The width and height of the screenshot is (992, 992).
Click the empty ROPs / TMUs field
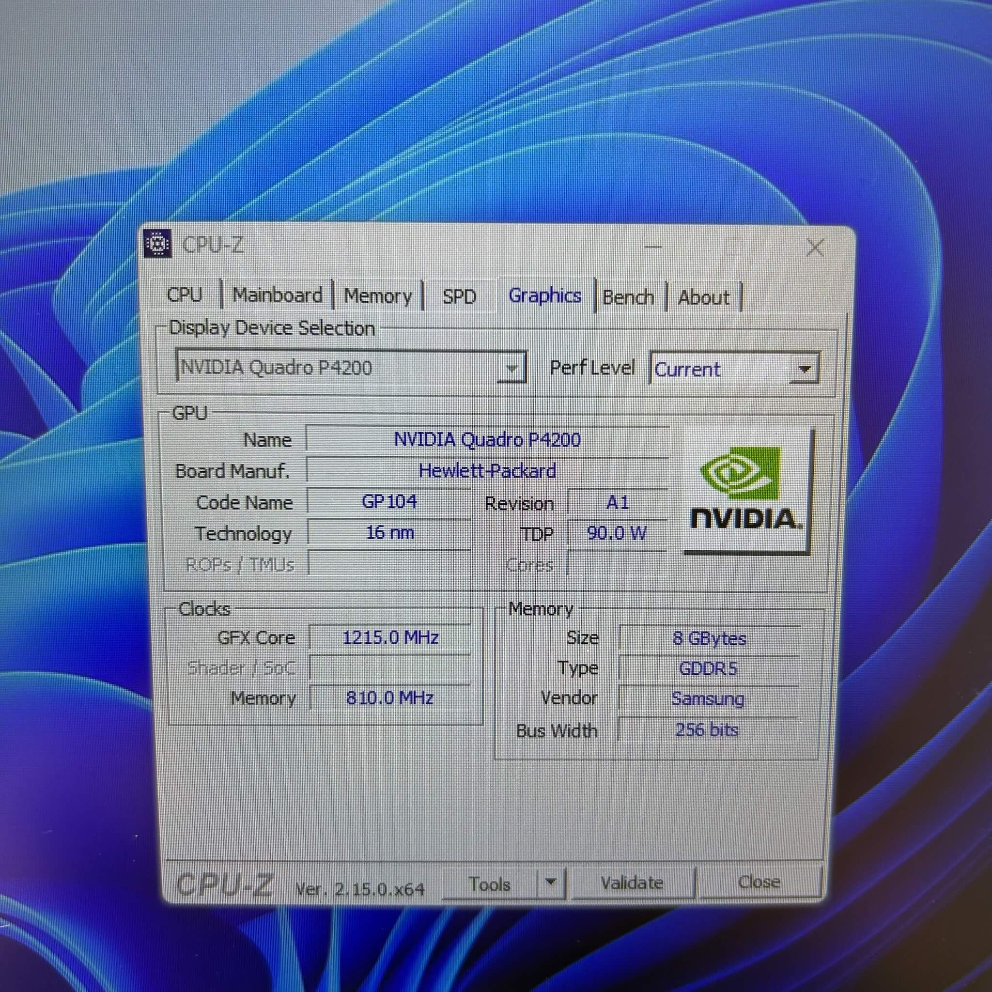[x=389, y=563]
